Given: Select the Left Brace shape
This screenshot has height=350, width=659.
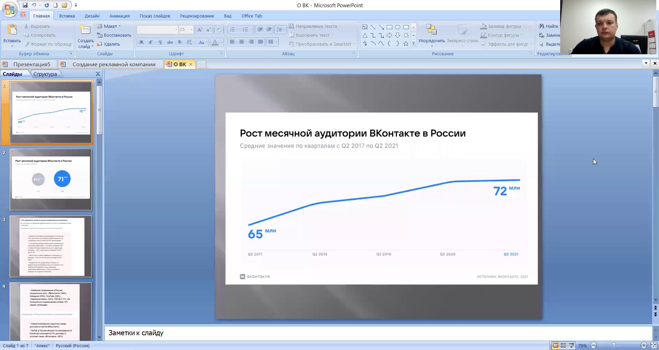Looking at the screenshot, I should [389, 44].
